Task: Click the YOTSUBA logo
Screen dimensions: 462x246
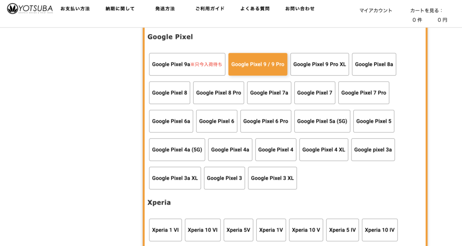Action: [x=30, y=9]
